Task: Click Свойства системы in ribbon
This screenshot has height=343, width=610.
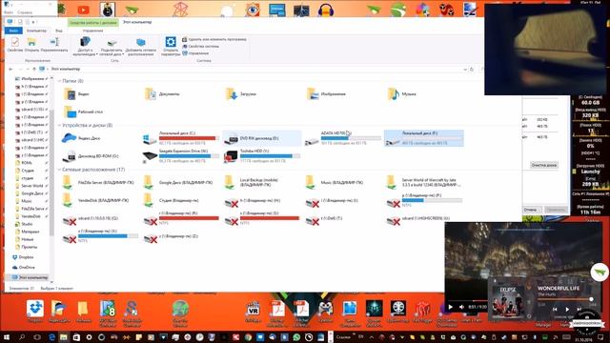Action: (201, 47)
